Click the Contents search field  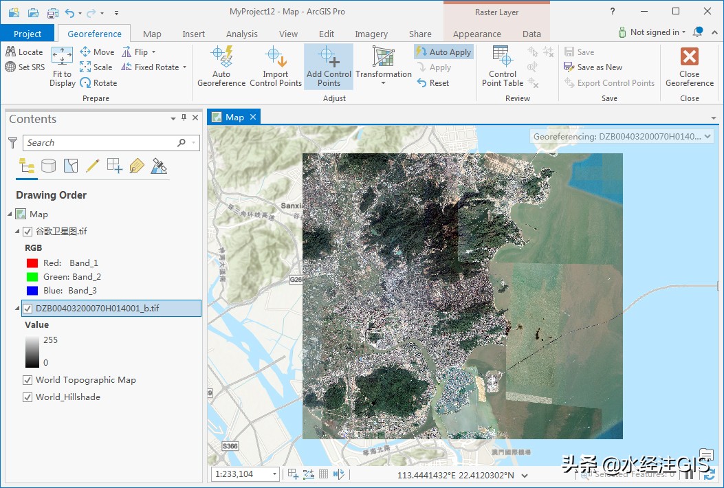111,143
